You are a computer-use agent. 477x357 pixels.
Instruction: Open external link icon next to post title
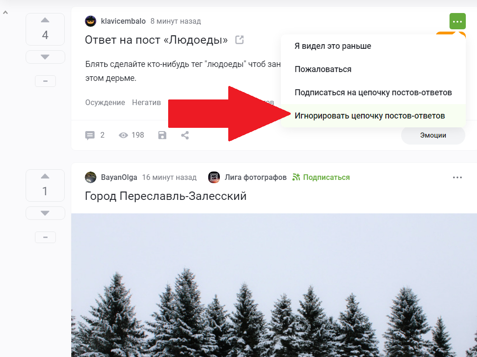[x=240, y=40]
